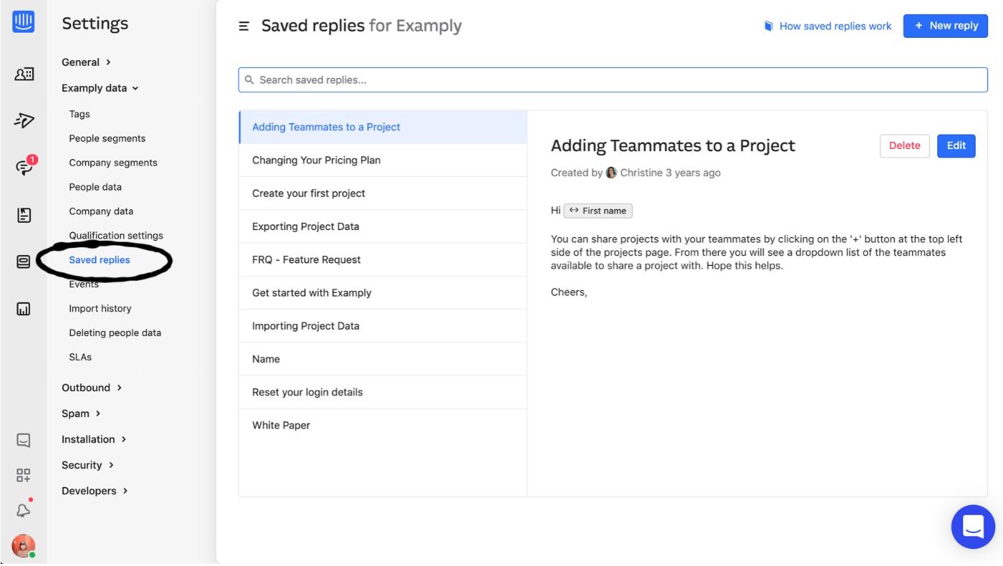Expand the Outbound settings section
This screenshot has width=1003, height=566.
pyautogui.click(x=92, y=388)
